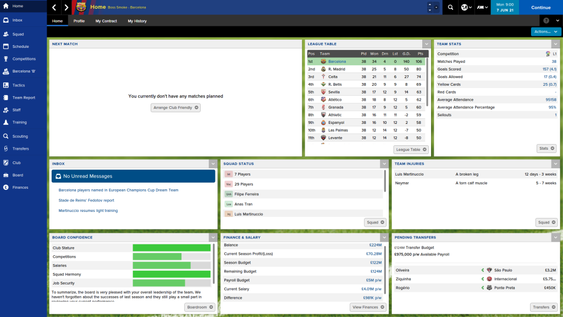The width and height of the screenshot is (563, 317).
Task: Click the No Unread Messages banner
Action: pyautogui.click(x=133, y=176)
